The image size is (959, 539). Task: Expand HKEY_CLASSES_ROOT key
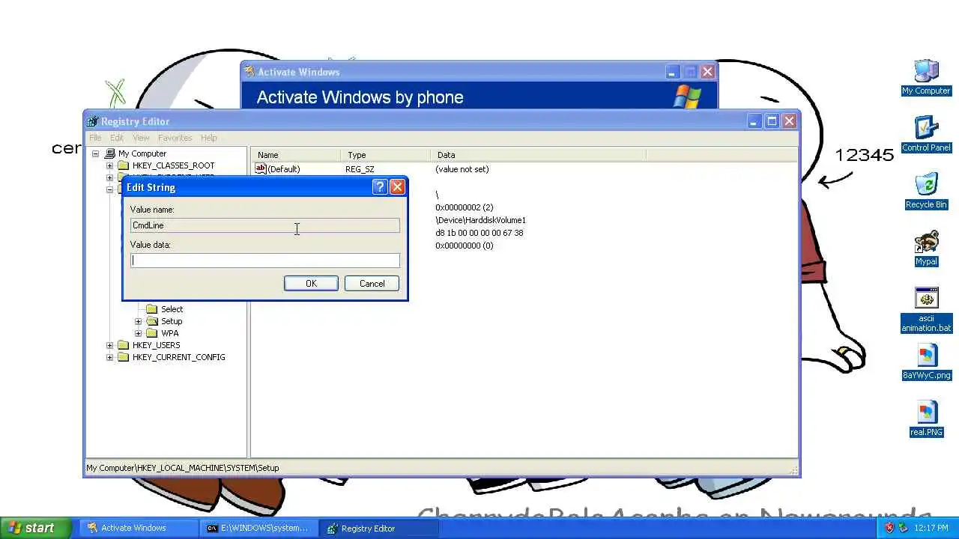[x=109, y=165]
